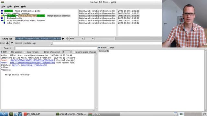Go forward with the right arrow next to SHA1 ID
Viewport: 207px width, 116px height.
[x=67, y=39]
